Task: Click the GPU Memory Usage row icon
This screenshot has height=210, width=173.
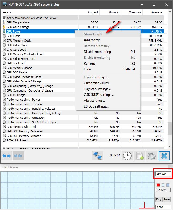Action: (4, 68)
